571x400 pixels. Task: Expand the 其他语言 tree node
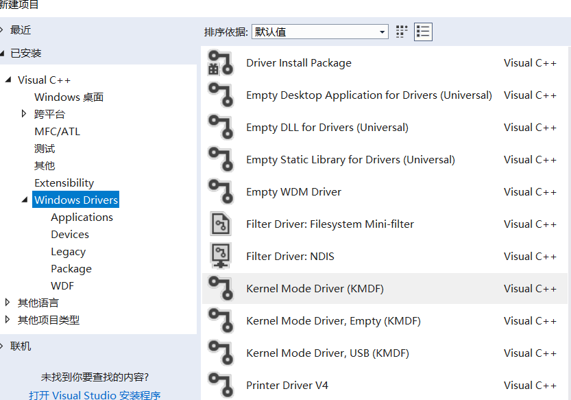tap(8, 303)
